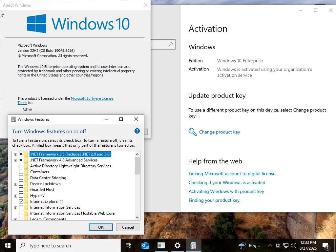This screenshot has width=336, height=252.
Task: Open Finding your product key link
Action: pos(214,200)
